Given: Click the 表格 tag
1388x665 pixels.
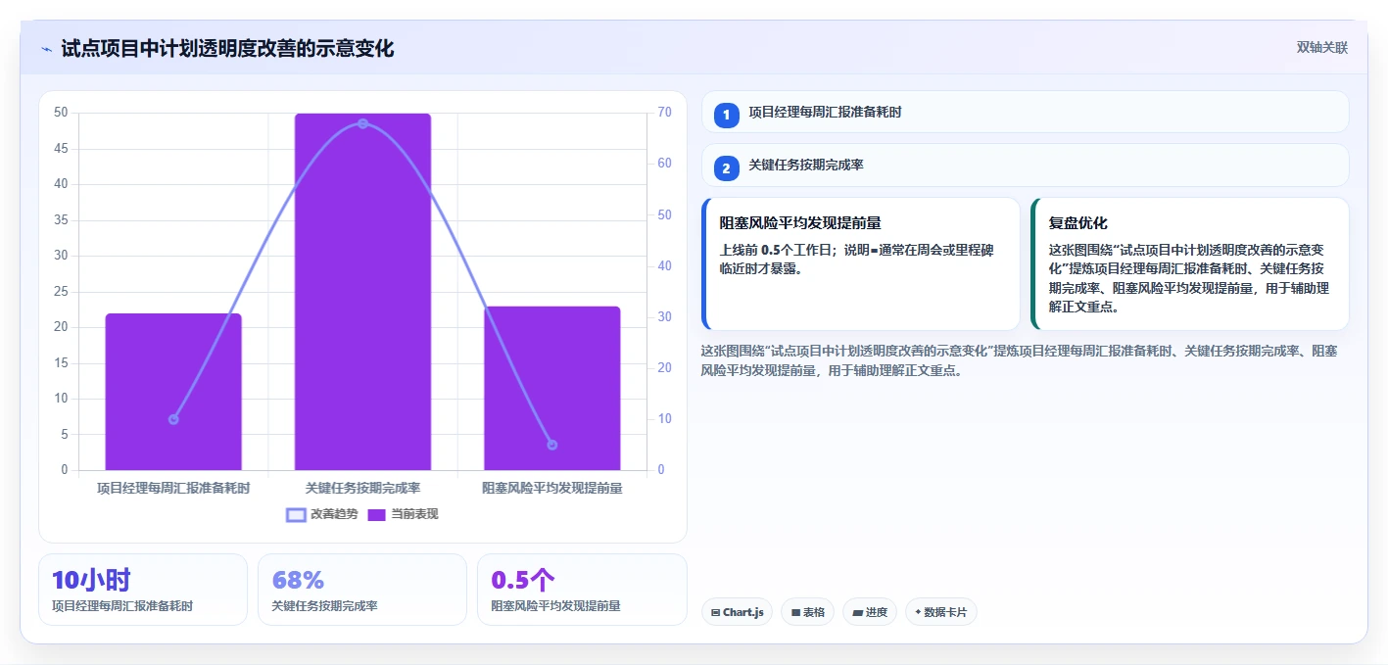Looking at the screenshot, I should 808,612.
